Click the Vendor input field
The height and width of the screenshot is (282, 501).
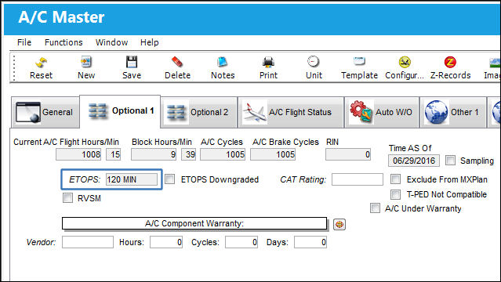coord(88,242)
